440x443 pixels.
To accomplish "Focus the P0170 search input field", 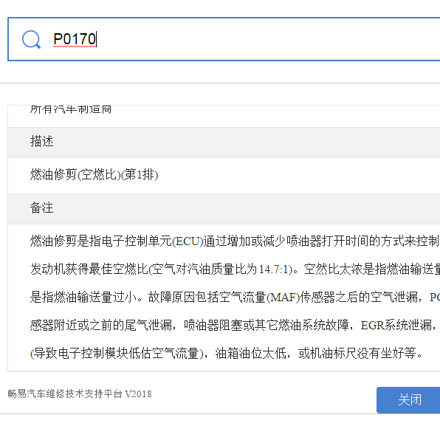I will (224, 39).
